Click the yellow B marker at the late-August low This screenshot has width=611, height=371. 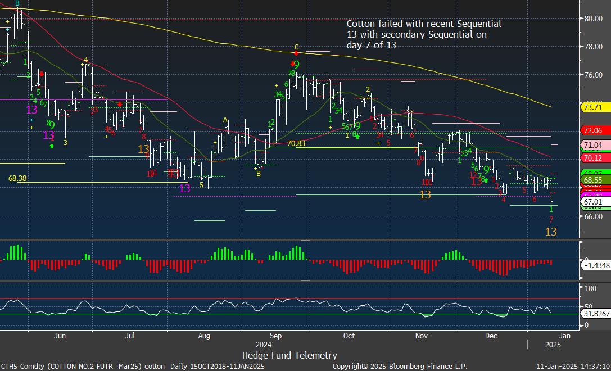259,174
